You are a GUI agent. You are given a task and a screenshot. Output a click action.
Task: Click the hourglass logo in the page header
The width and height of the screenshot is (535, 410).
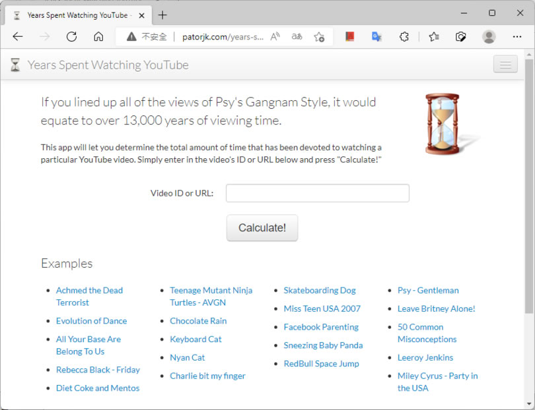tap(15, 65)
